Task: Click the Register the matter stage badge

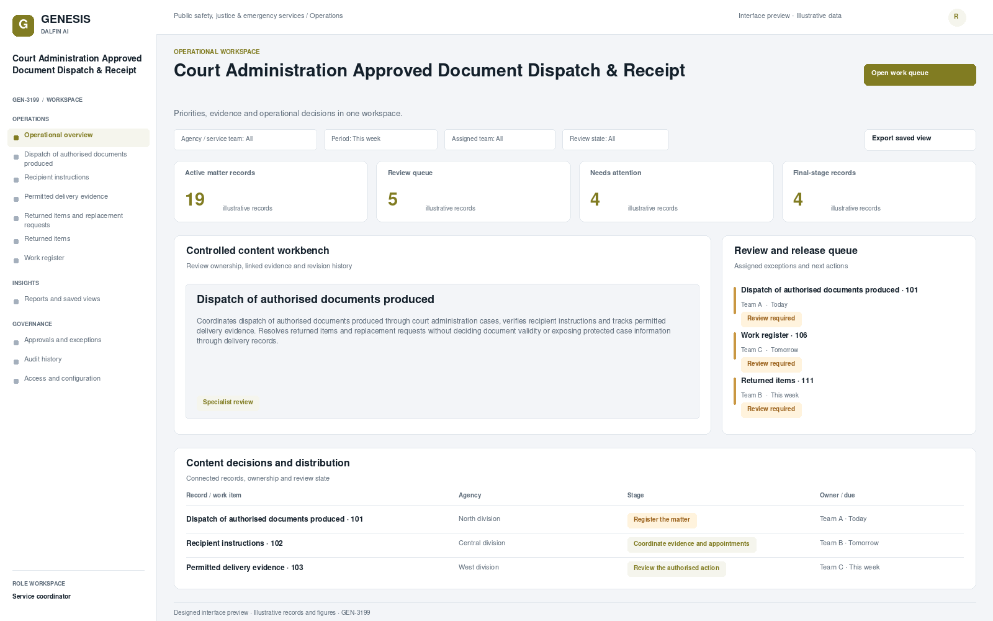Action: [x=662, y=520]
